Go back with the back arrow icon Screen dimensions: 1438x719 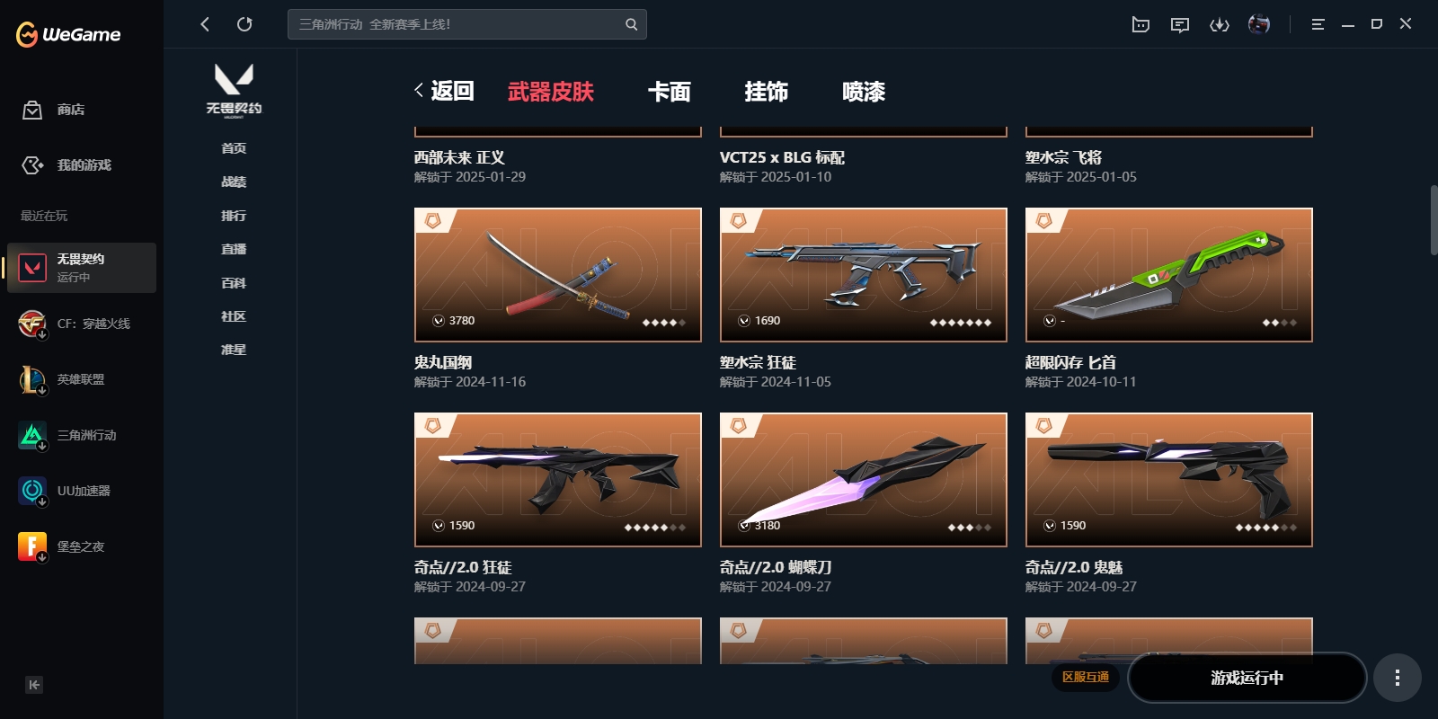[205, 24]
